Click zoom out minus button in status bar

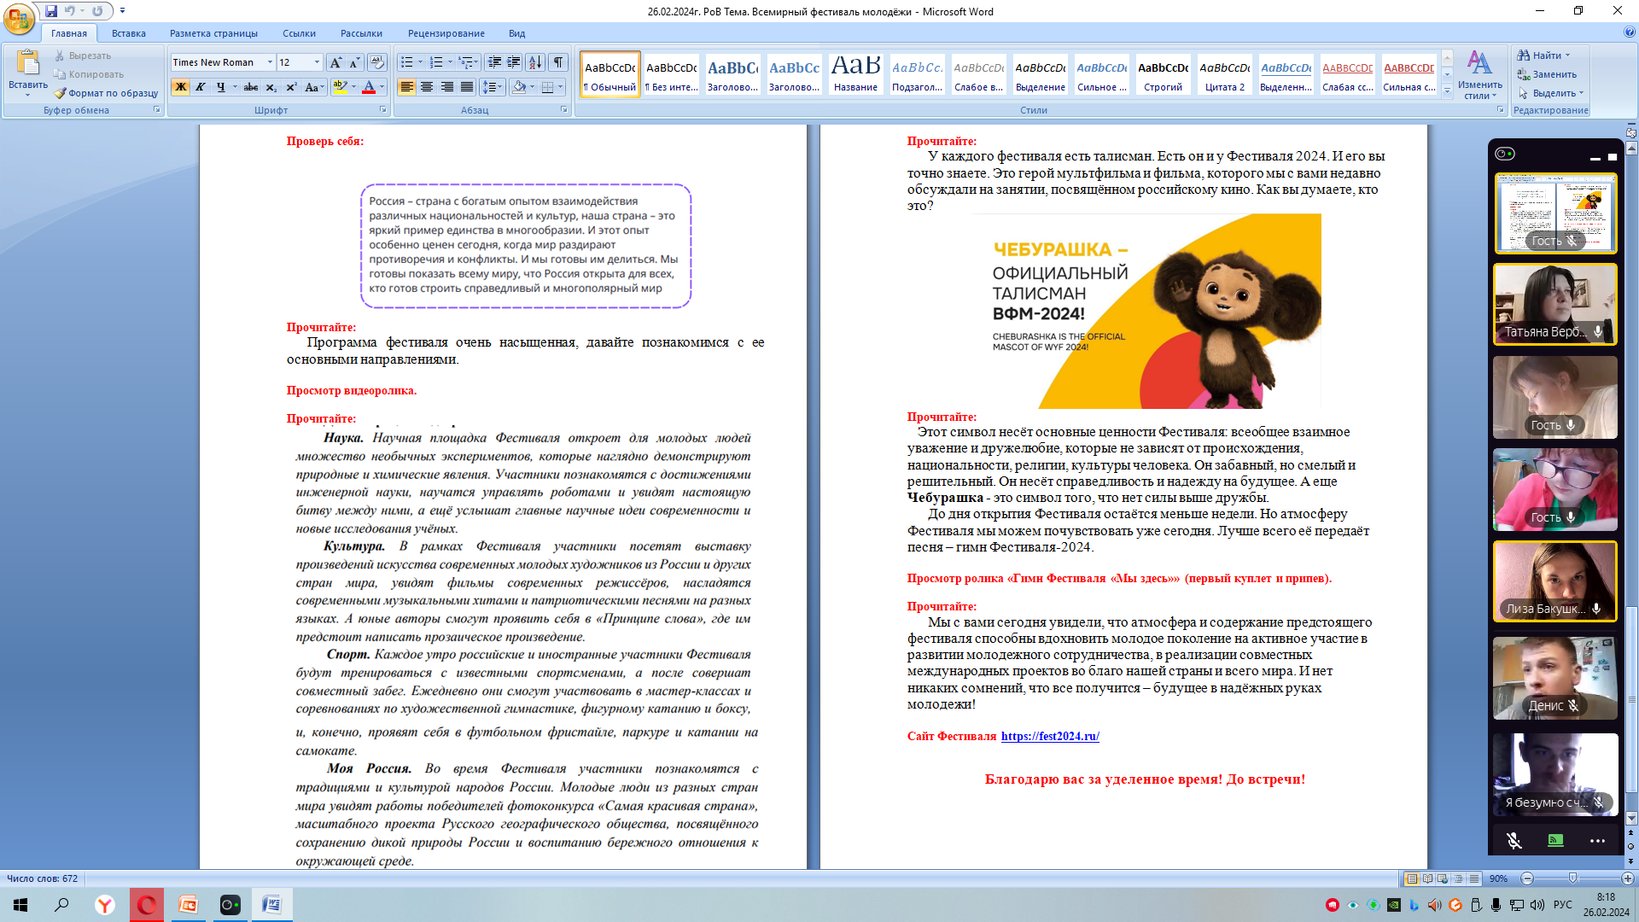1527,878
